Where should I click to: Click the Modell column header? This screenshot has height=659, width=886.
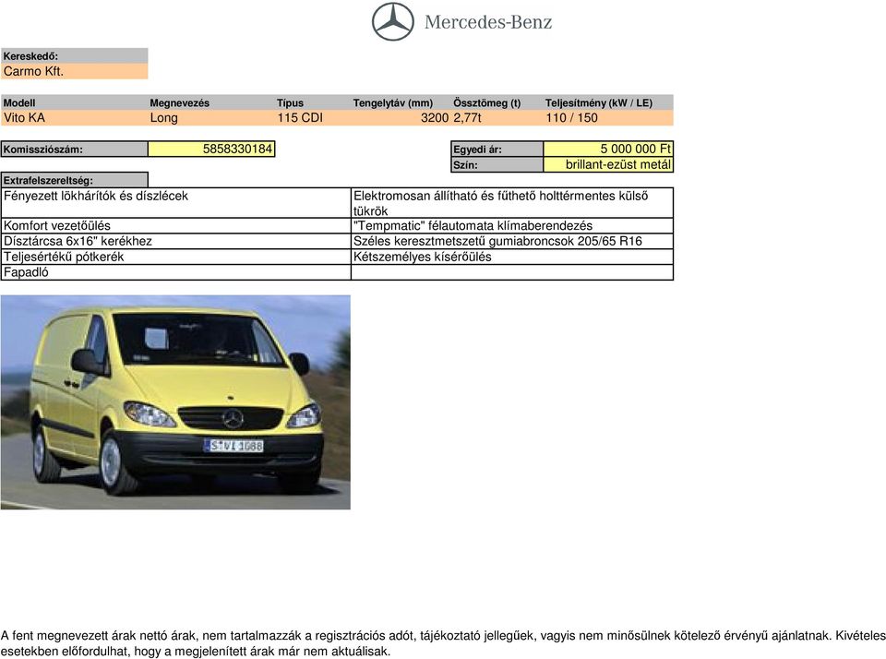[19, 102]
